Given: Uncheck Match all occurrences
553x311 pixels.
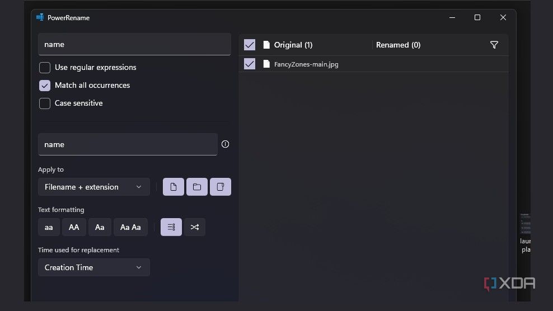Looking at the screenshot, I should [x=45, y=86].
